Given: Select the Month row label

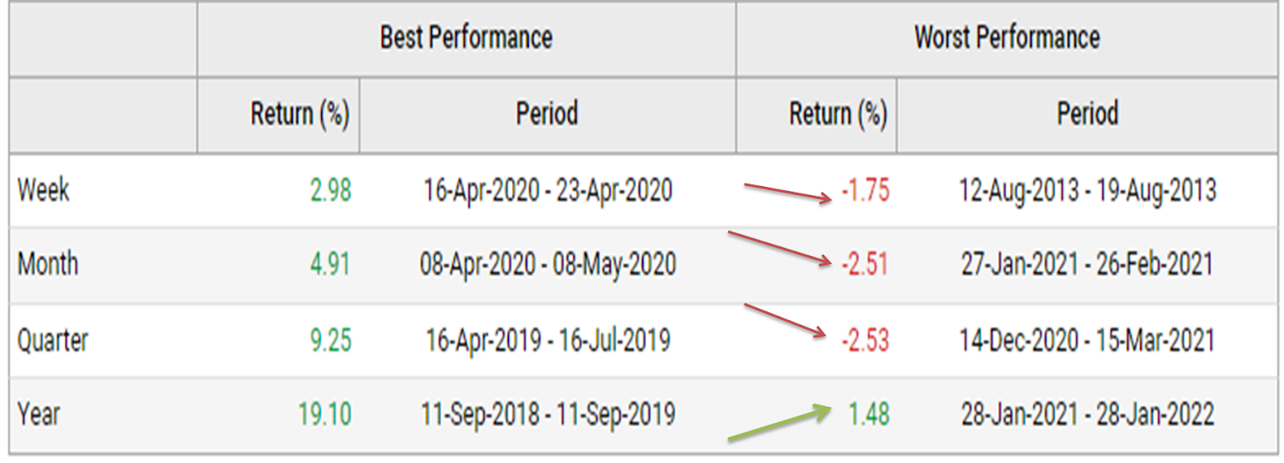Looking at the screenshot, I should tap(48, 264).
